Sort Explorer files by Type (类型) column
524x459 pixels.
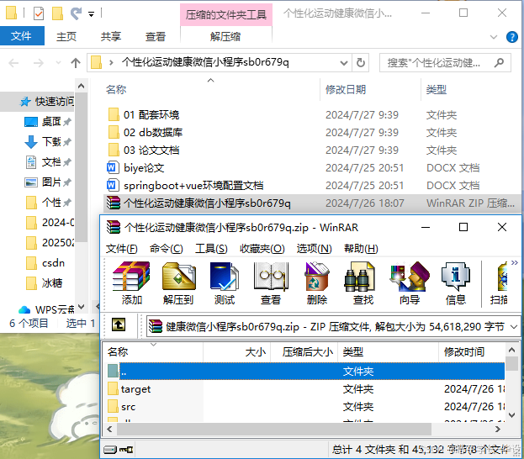pyautogui.click(x=437, y=89)
